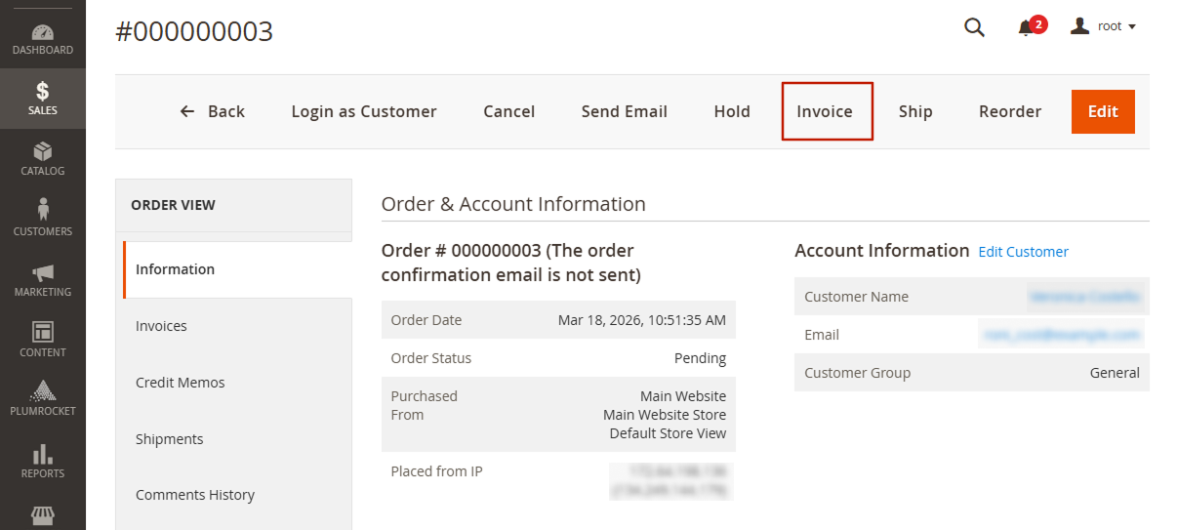This screenshot has width=1177, height=530.
Task: Open the Sales menu in sidebar
Action: pos(43,99)
